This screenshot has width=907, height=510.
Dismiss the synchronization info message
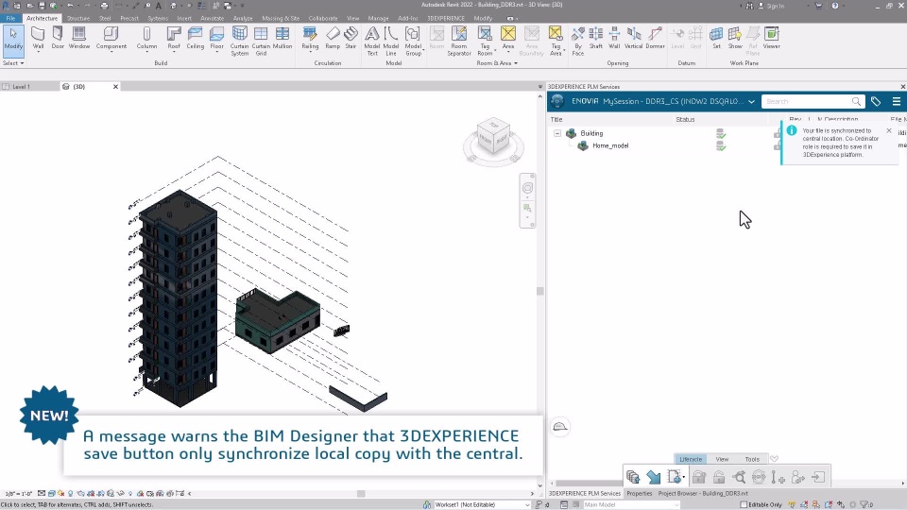889,130
